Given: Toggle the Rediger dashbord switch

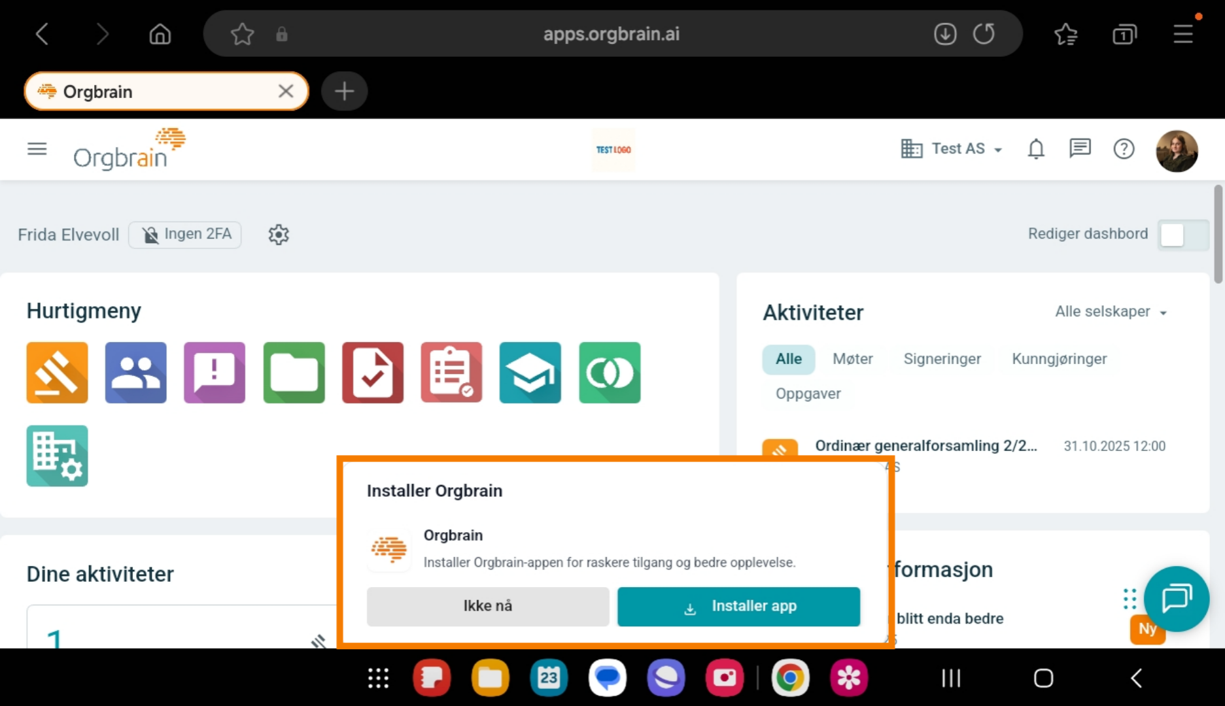Looking at the screenshot, I should click(1184, 235).
